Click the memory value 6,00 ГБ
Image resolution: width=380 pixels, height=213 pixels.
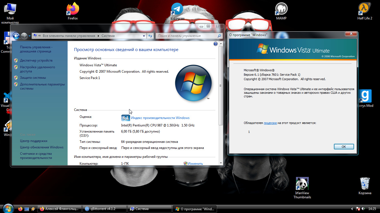pos(140,131)
